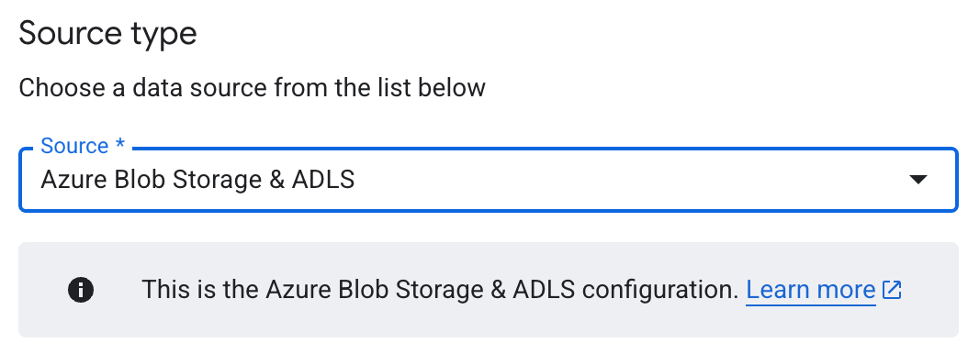Show source options using the caret
The height and width of the screenshot is (343, 968).
[918, 180]
